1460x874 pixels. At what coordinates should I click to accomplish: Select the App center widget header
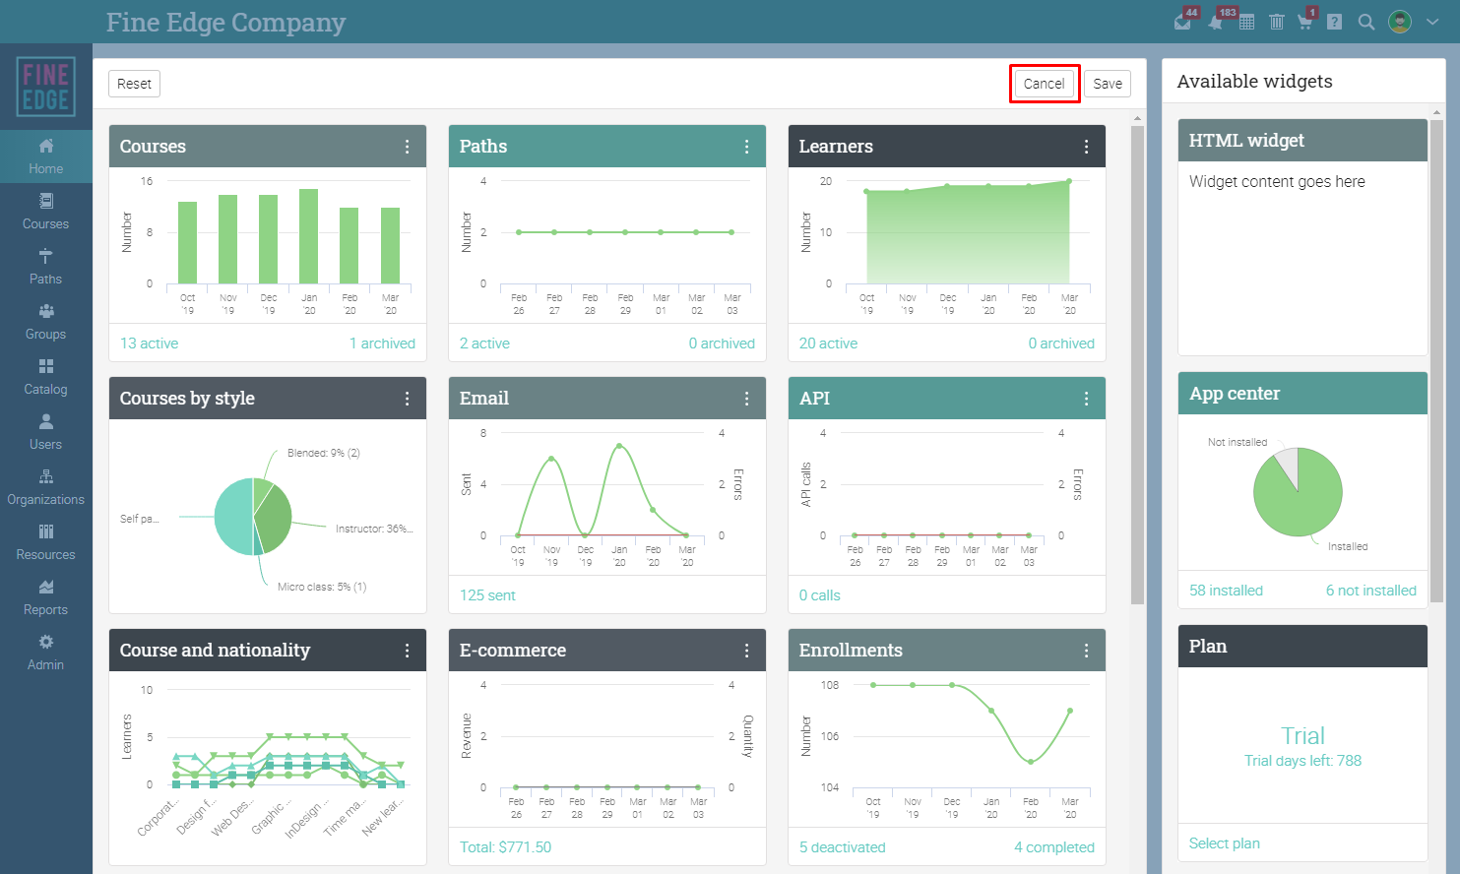[x=1302, y=394]
